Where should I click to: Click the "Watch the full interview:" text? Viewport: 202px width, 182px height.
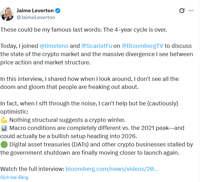(32, 169)
